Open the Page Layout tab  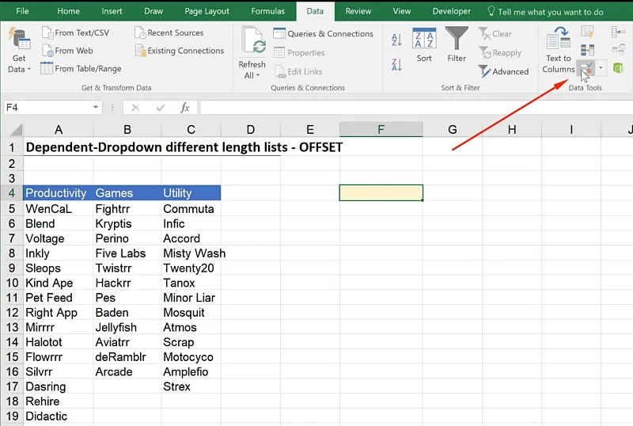[206, 11]
